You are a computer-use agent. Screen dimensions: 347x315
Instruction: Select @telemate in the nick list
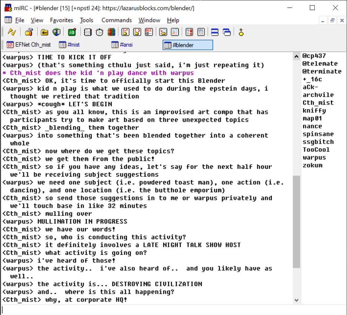(320, 64)
